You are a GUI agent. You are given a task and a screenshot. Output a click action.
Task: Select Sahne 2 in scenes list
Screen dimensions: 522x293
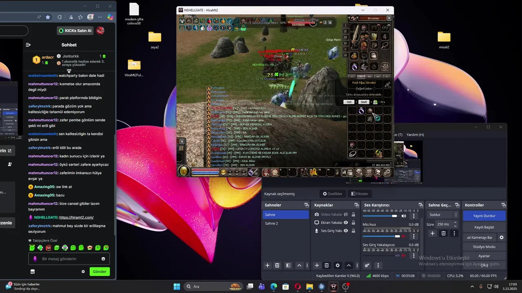click(x=286, y=223)
